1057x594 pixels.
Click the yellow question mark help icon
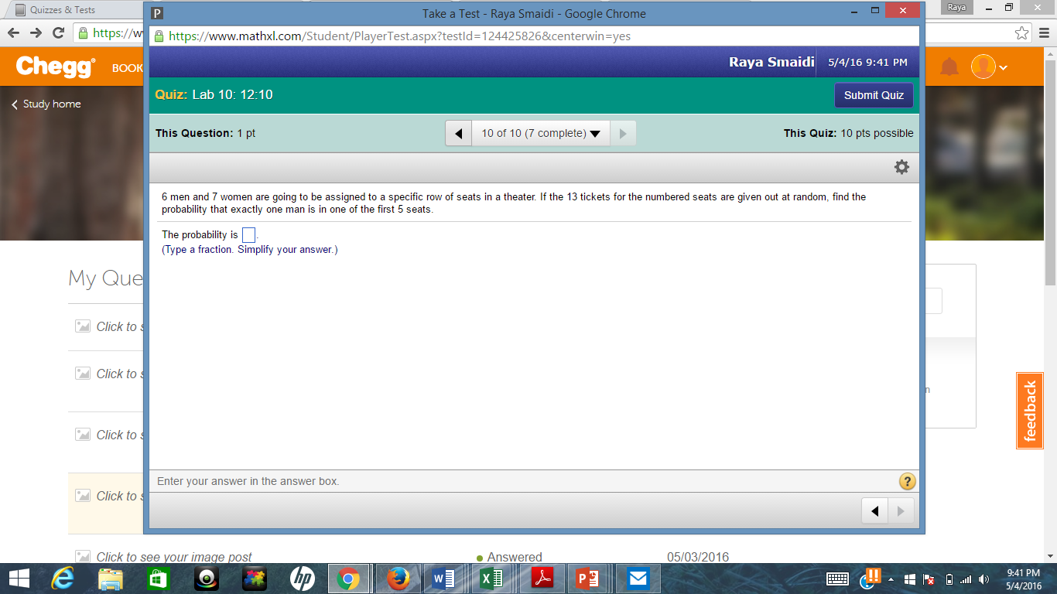click(907, 481)
